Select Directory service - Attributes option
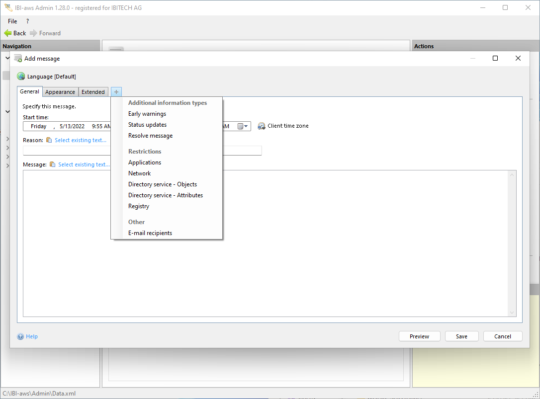Screen dimensions: 540x399 166,195
